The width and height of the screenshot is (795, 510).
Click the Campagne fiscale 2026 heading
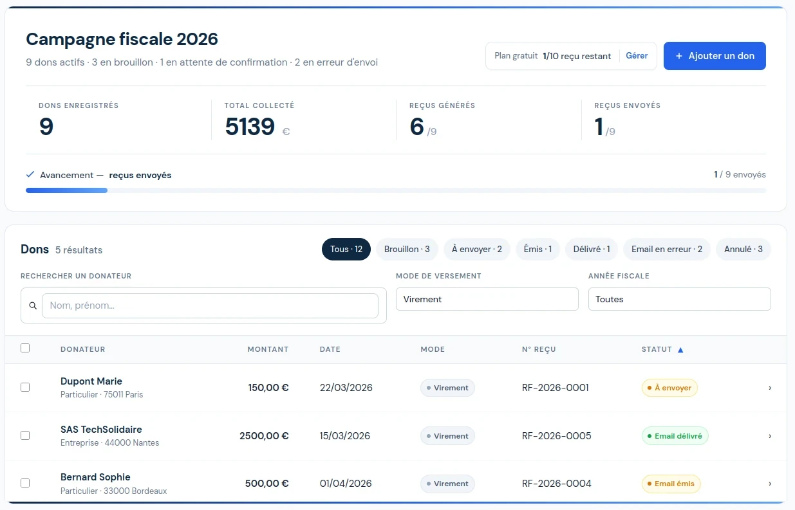click(122, 39)
